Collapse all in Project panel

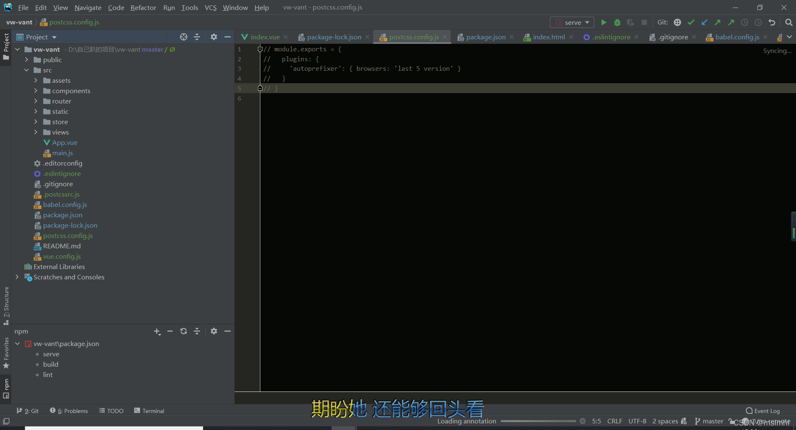(x=197, y=37)
